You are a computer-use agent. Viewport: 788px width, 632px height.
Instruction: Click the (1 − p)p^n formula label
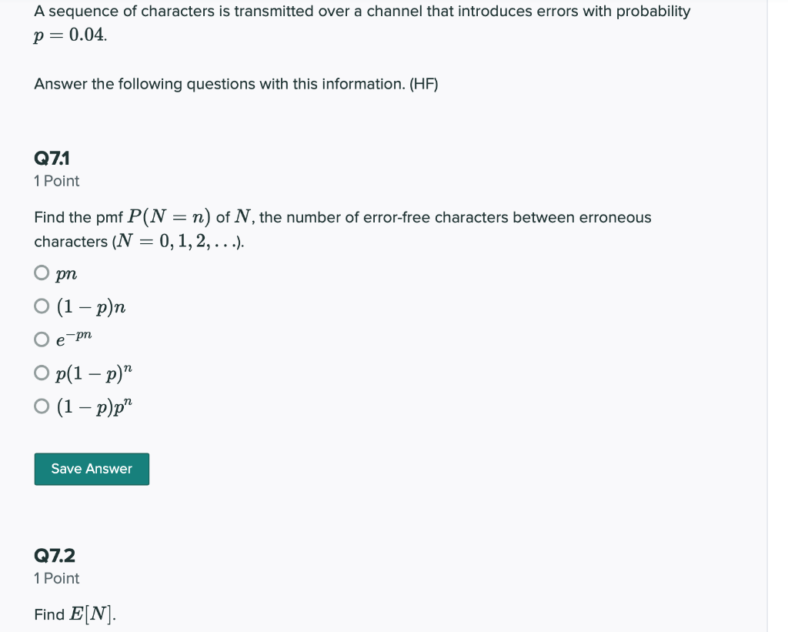tap(94, 405)
